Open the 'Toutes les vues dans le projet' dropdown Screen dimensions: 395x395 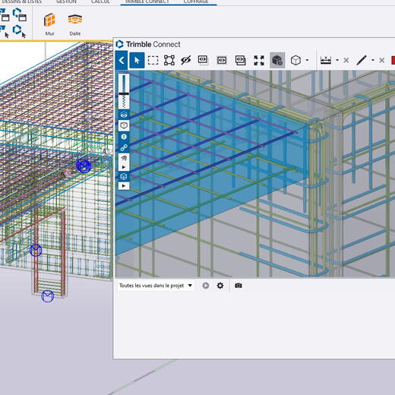[156, 286]
